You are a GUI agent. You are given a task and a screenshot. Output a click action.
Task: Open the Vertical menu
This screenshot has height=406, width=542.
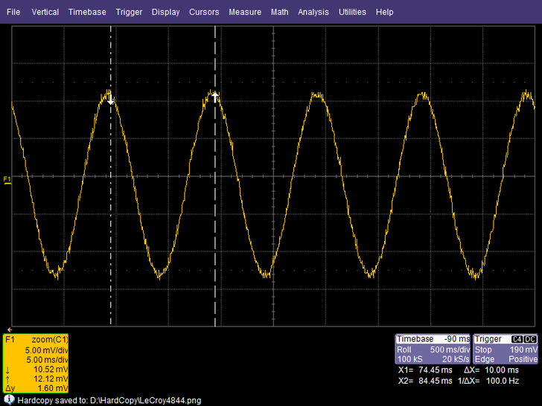(x=45, y=13)
